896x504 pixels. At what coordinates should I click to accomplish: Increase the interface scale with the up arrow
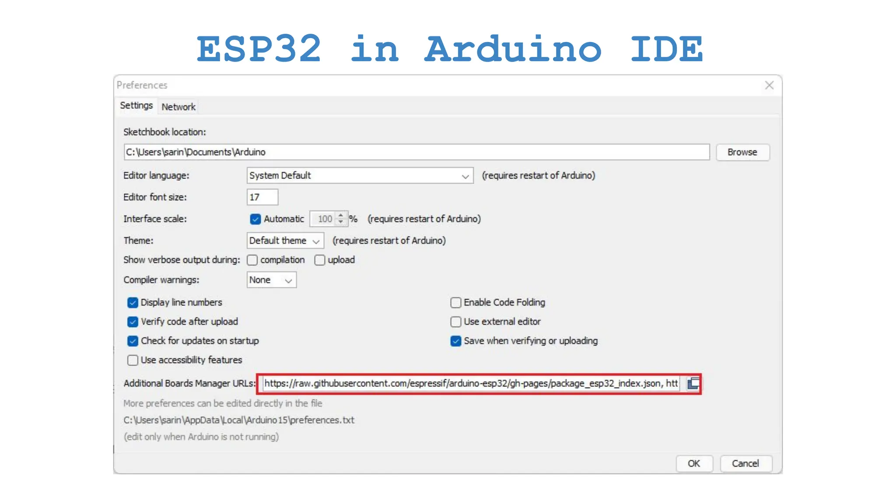pyautogui.click(x=341, y=215)
